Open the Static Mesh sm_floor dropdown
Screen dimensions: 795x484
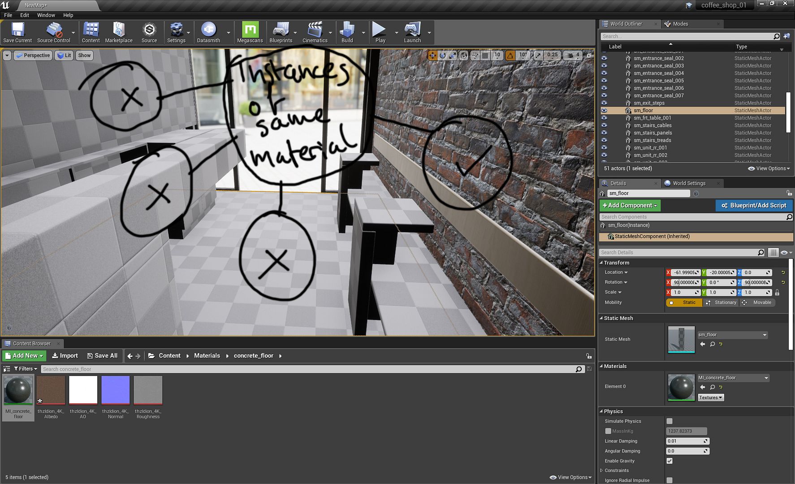point(732,335)
